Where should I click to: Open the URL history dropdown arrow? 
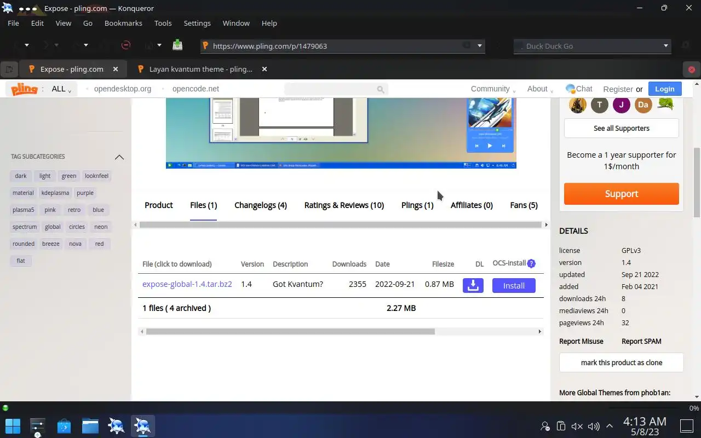coord(480,46)
